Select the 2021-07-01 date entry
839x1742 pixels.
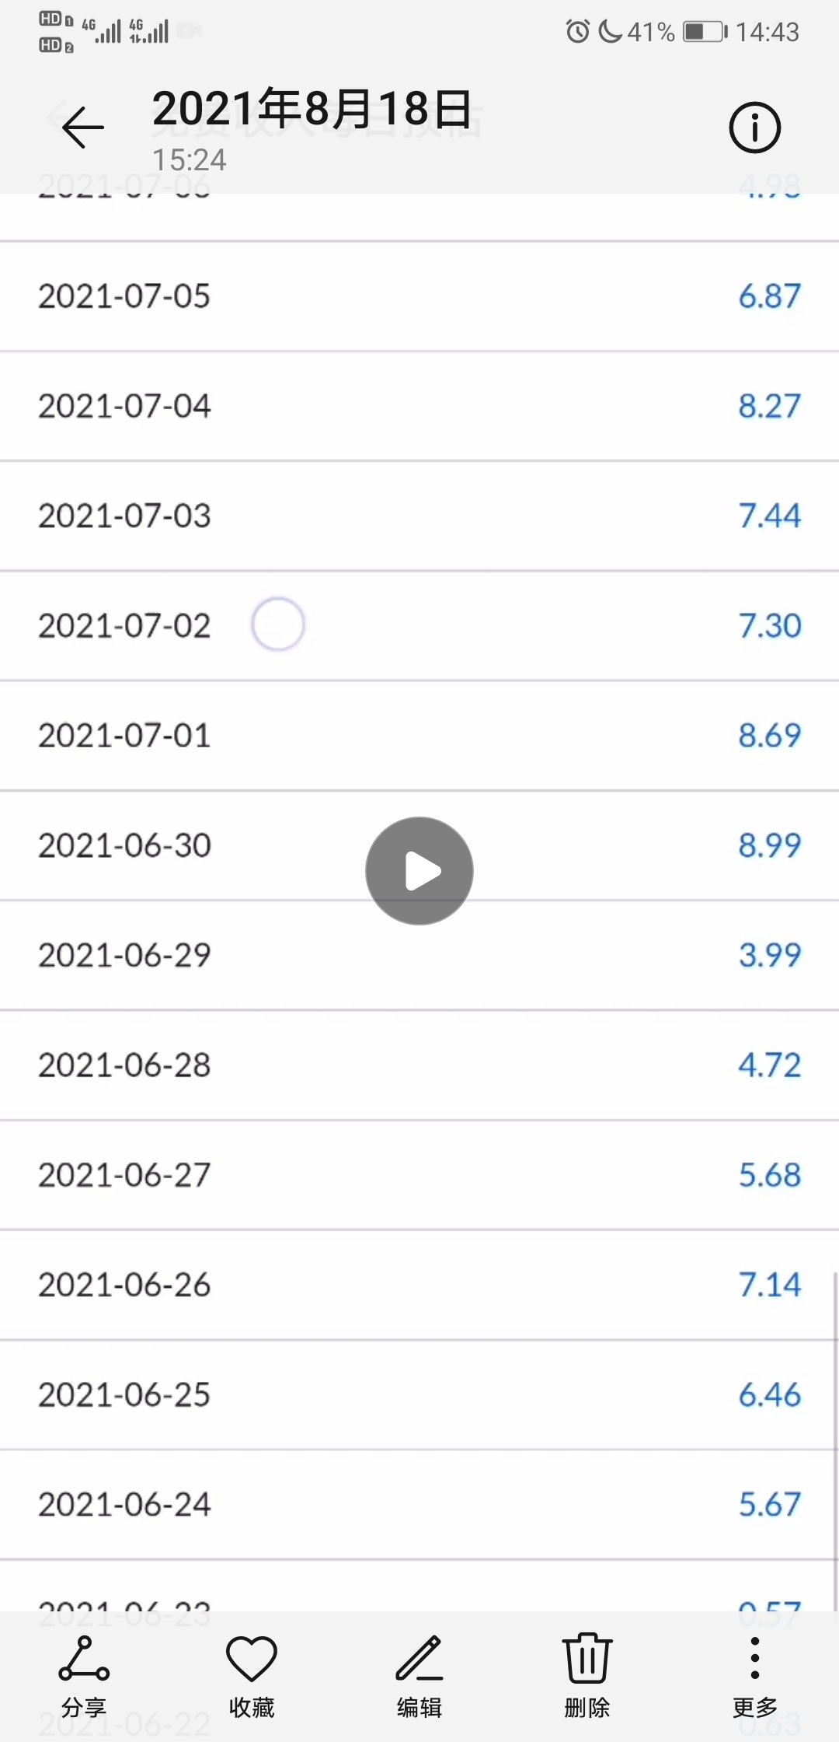coord(124,736)
